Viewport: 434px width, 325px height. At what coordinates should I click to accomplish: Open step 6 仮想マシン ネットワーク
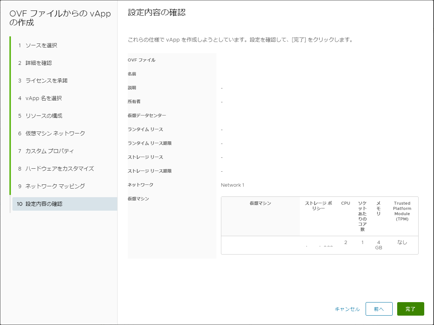(52, 133)
